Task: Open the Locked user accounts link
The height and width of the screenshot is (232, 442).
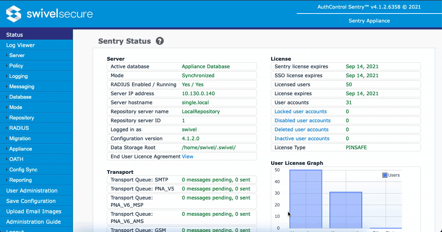Action: click(x=301, y=111)
